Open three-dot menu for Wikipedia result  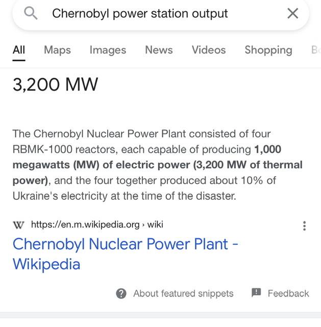pyautogui.click(x=304, y=226)
